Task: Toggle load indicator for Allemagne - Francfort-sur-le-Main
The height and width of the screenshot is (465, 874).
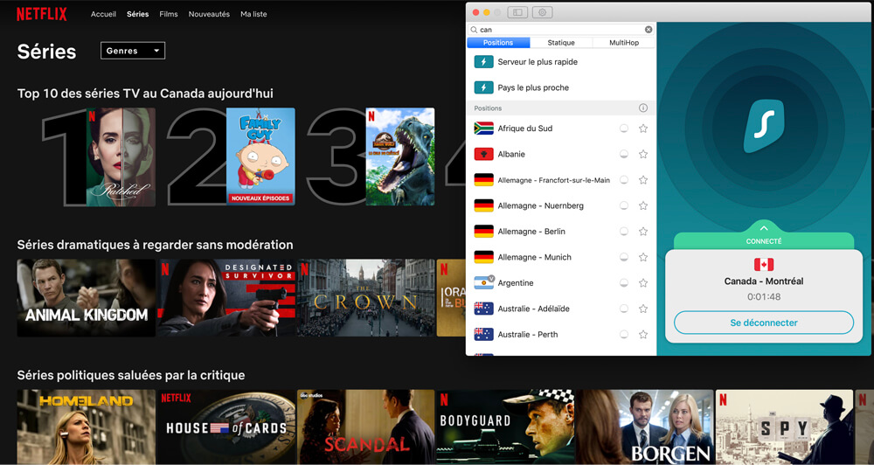Action: [624, 179]
